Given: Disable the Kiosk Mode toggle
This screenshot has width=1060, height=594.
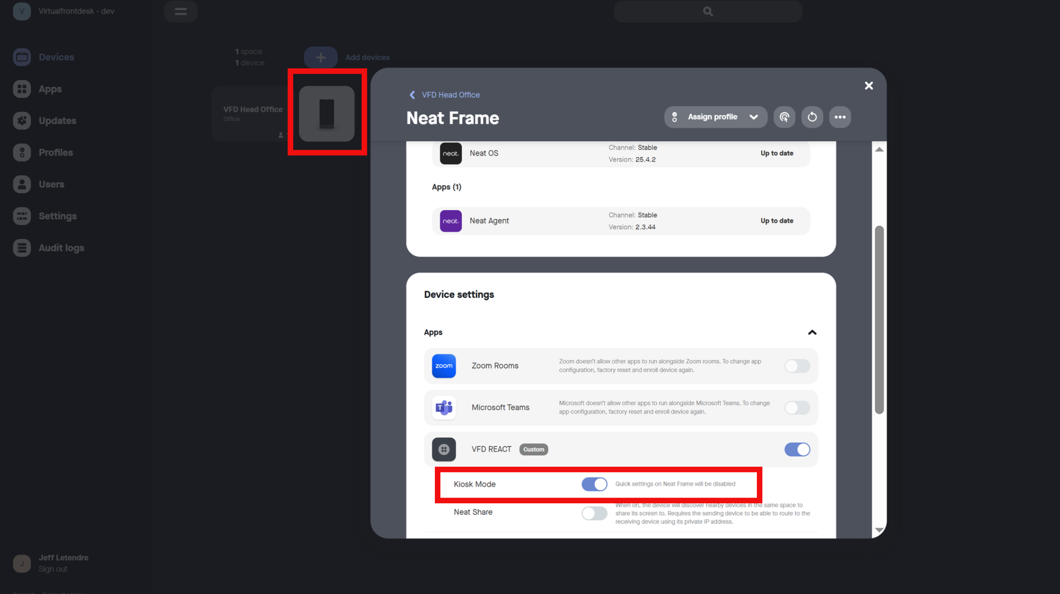Looking at the screenshot, I should pyautogui.click(x=594, y=484).
